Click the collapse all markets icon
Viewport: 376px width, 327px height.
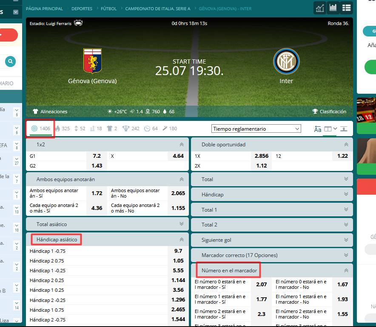click(344, 129)
